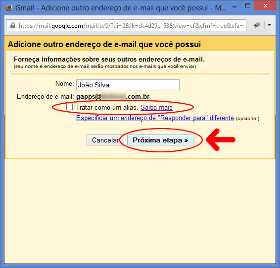This screenshot has width=280, height=268.
Task: Click the 'Adicione outro endereço de e-mail' heading
Action: (x=104, y=44)
